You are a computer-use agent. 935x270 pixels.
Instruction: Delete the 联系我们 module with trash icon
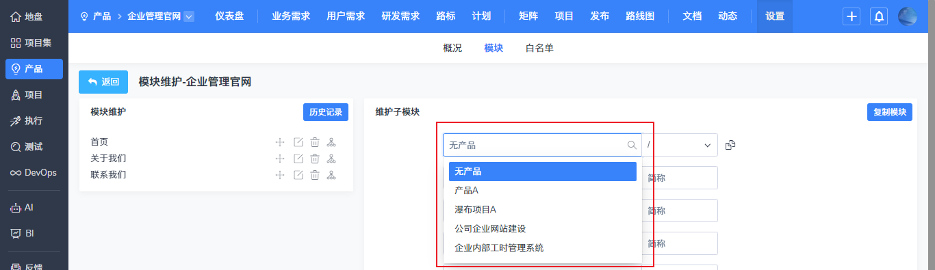coord(315,175)
